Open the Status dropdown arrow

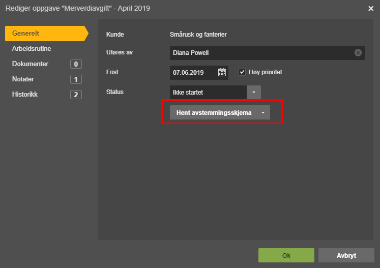click(x=253, y=93)
